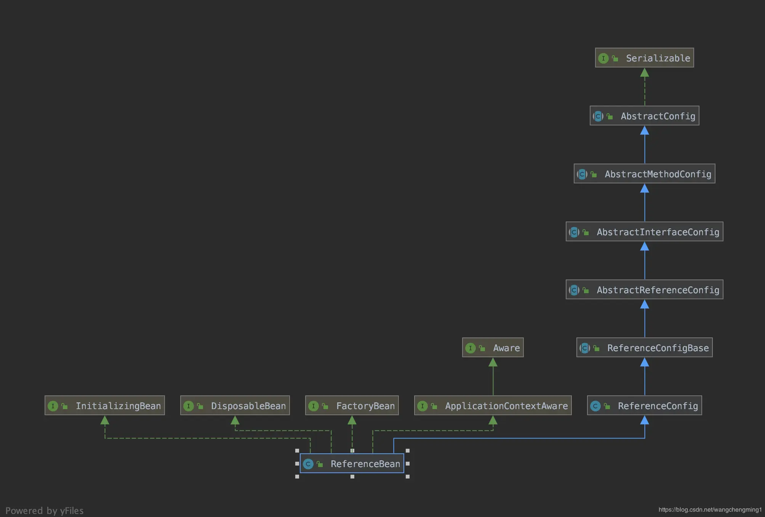The width and height of the screenshot is (765, 517).
Task: Select the AbstractInterfaceConfig class node
Action: tap(658, 232)
